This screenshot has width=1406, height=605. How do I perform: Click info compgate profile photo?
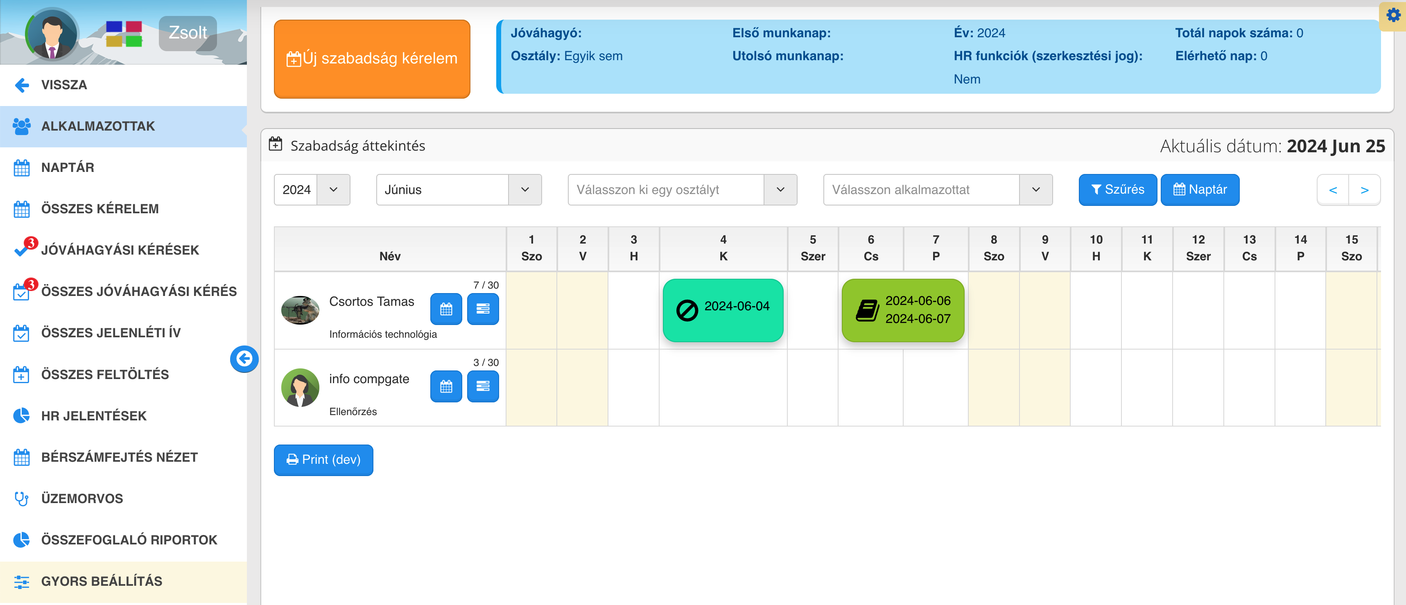(300, 388)
